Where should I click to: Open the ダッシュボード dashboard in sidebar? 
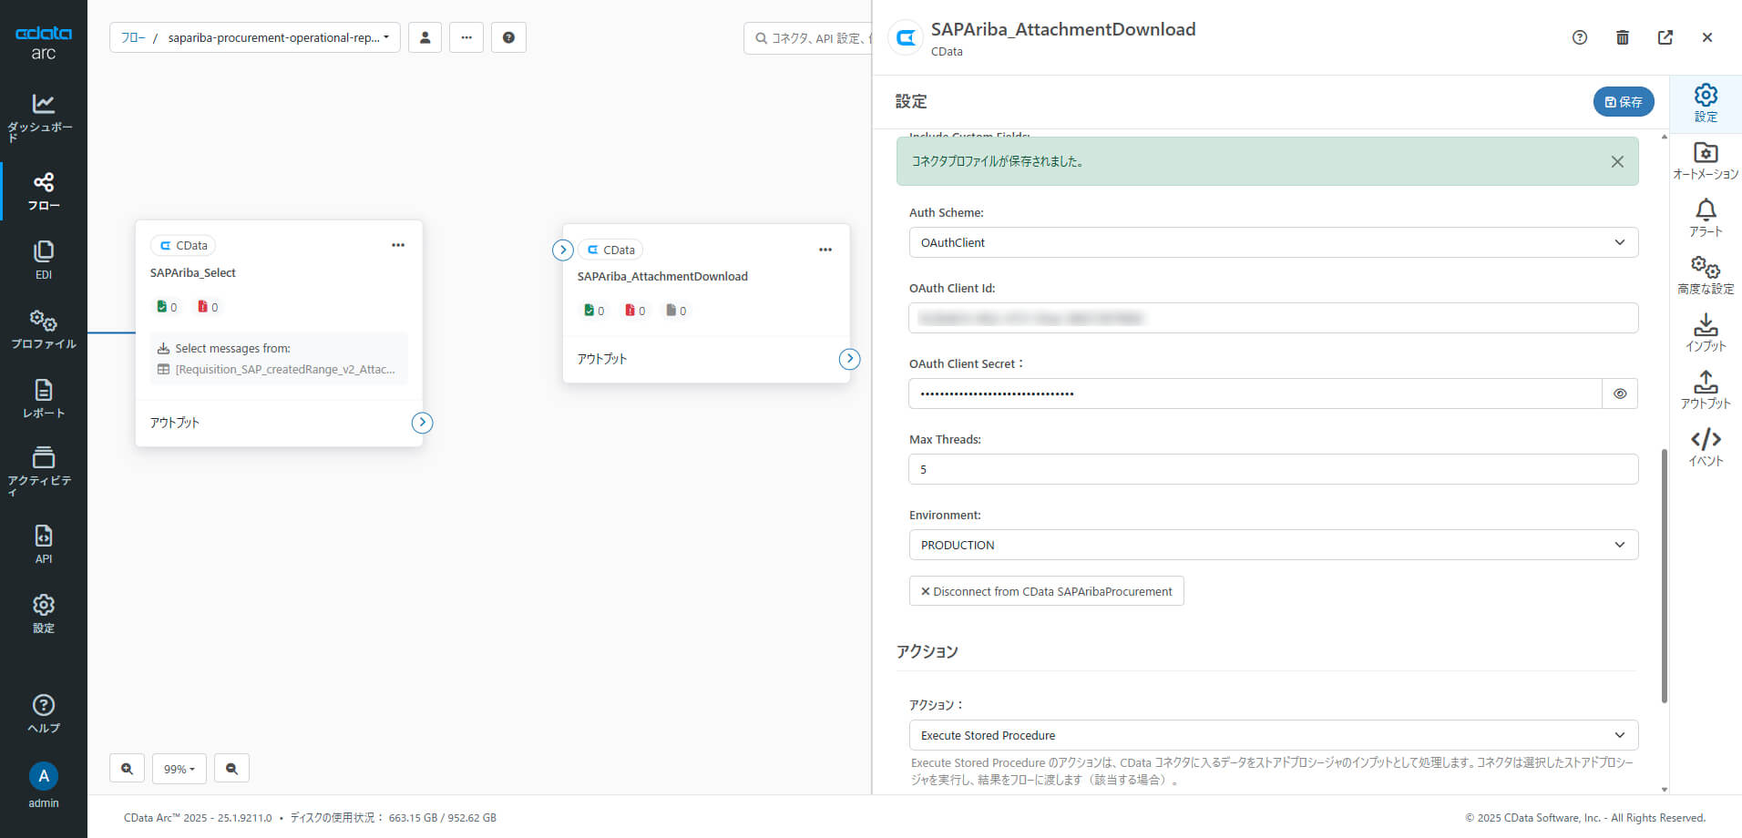tap(43, 117)
